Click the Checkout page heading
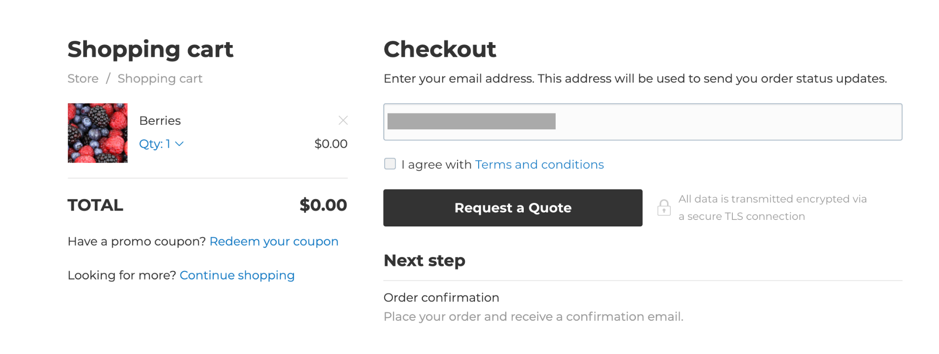Image resolution: width=939 pixels, height=354 pixels. 440,49
